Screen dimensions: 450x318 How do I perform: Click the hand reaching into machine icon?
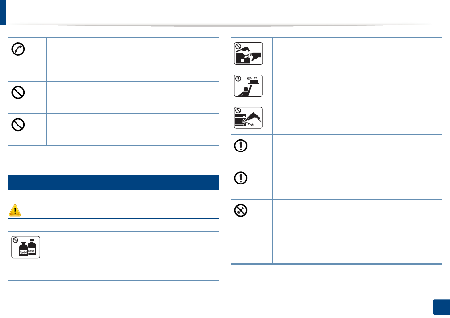coord(249,53)
